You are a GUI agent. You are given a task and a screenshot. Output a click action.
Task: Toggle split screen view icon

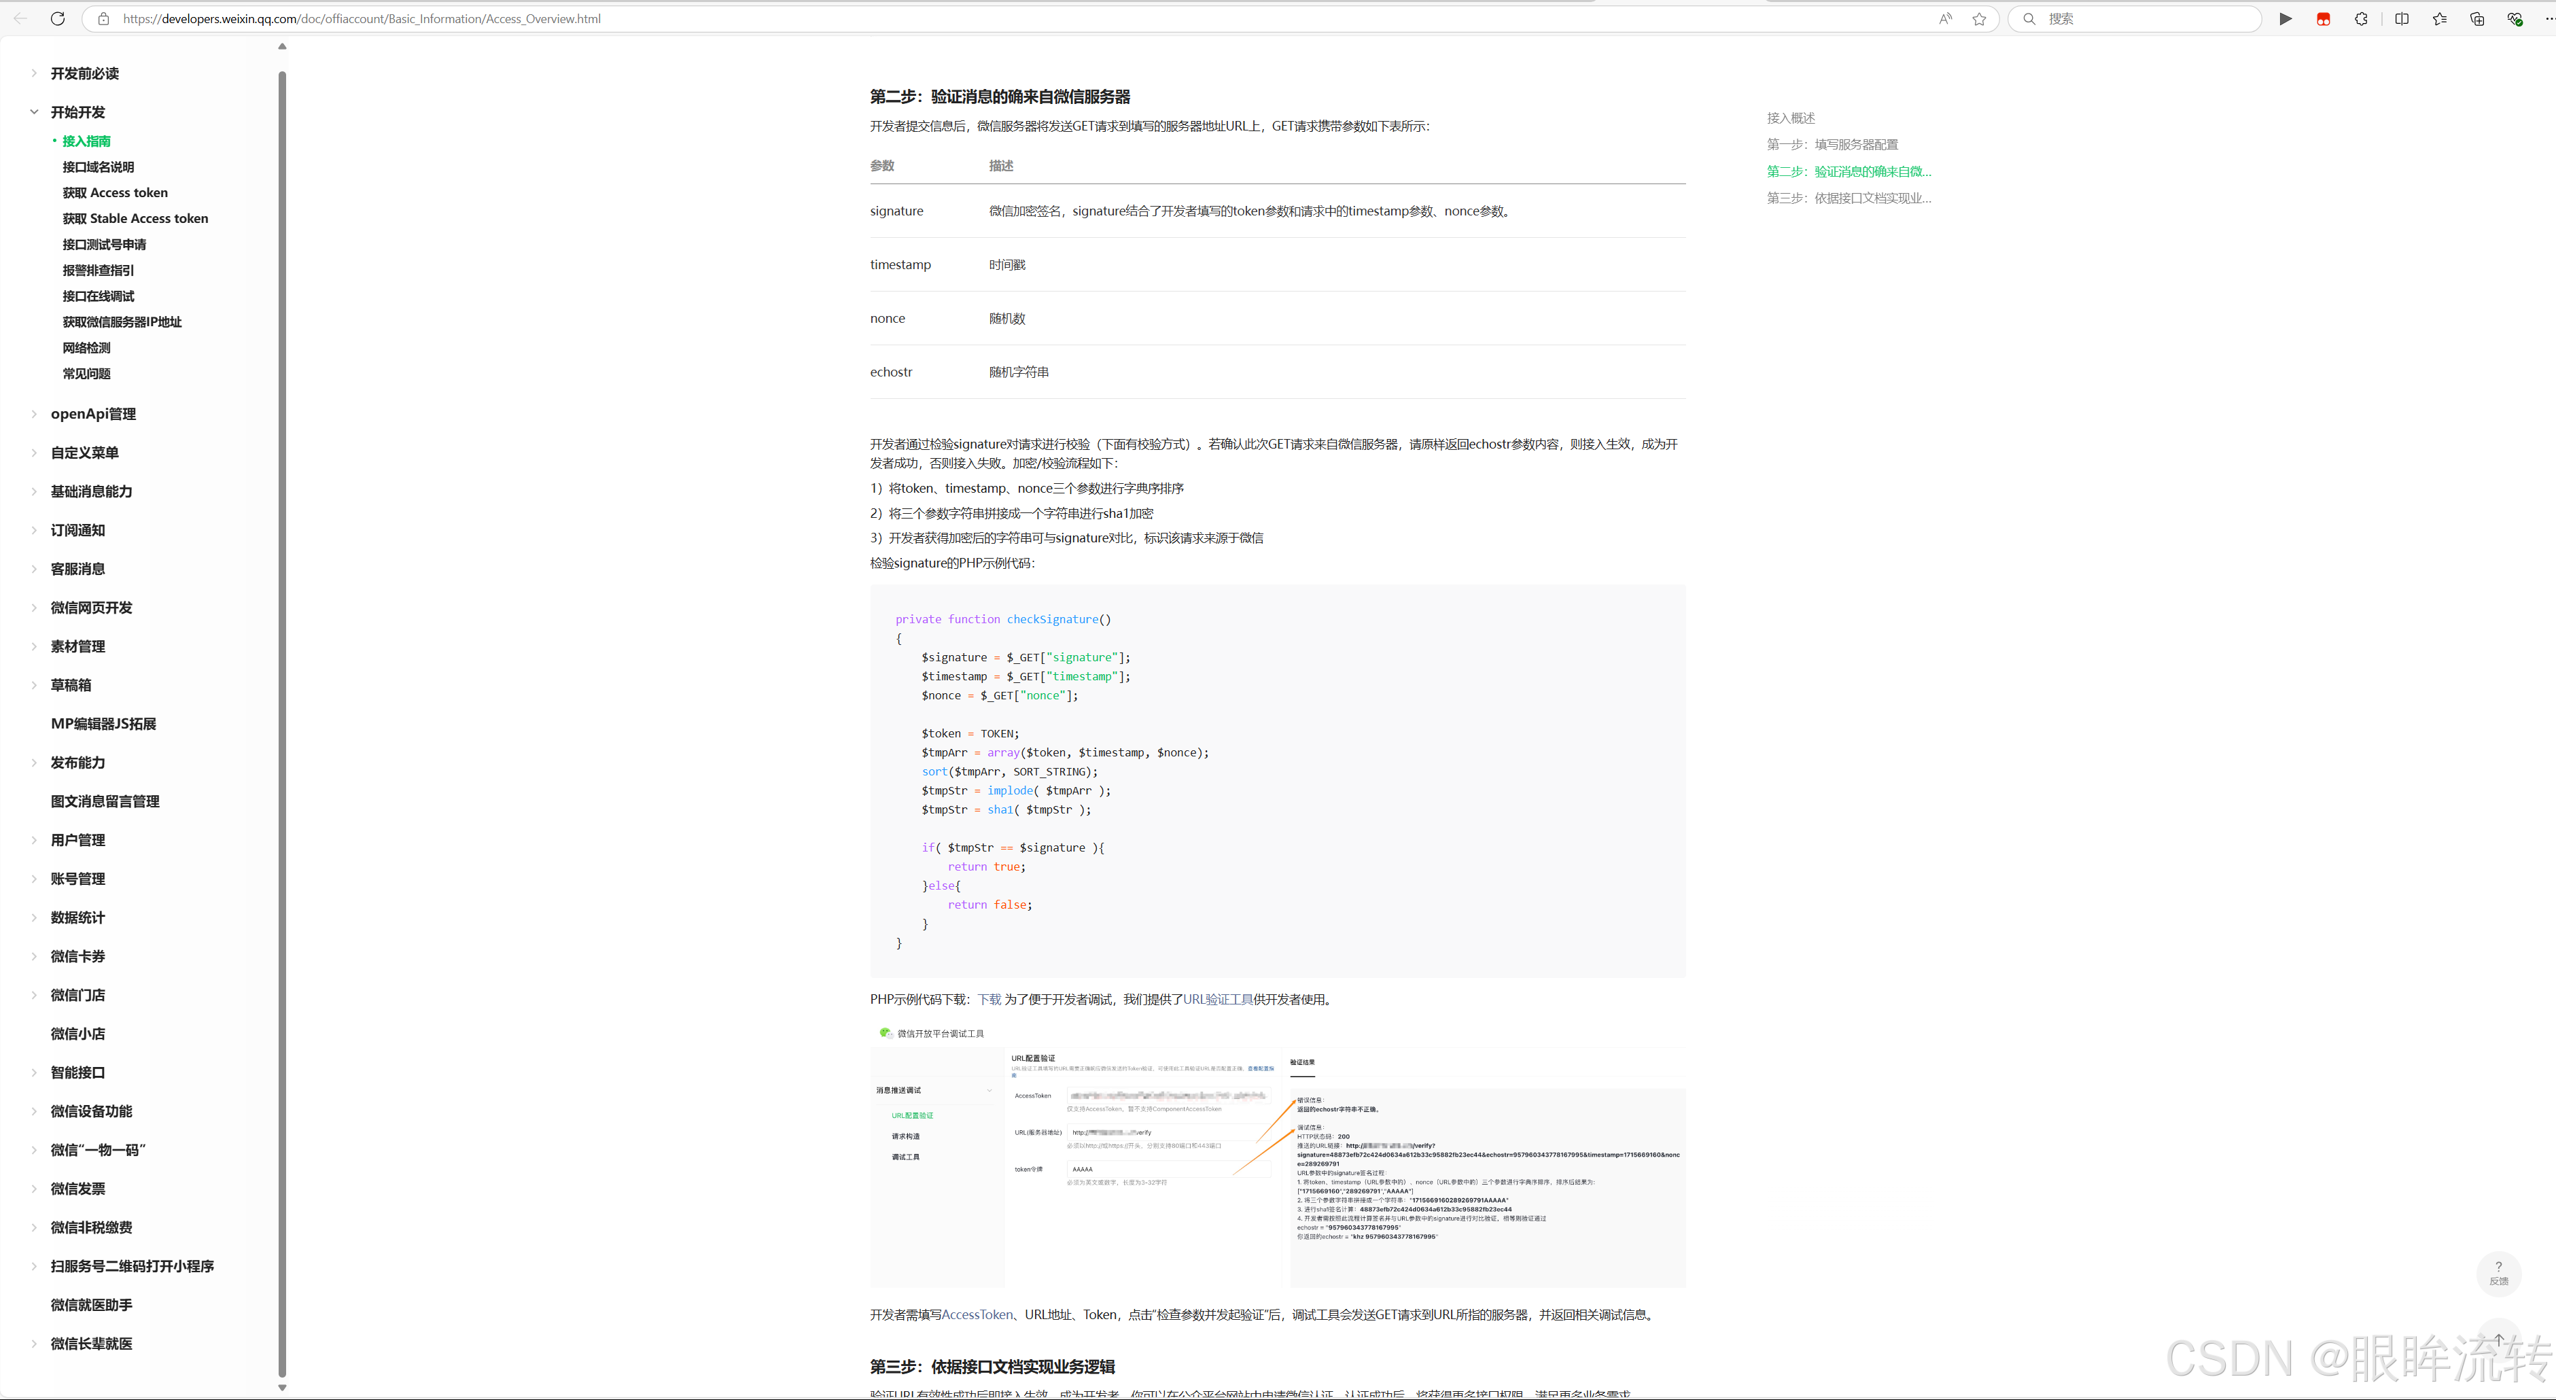click(2401, 19)
